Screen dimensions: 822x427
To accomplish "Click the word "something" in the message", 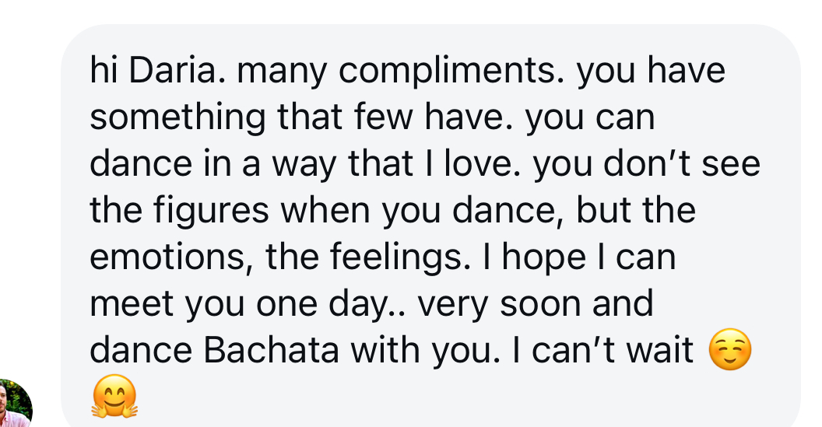I will tap(177, 118).
